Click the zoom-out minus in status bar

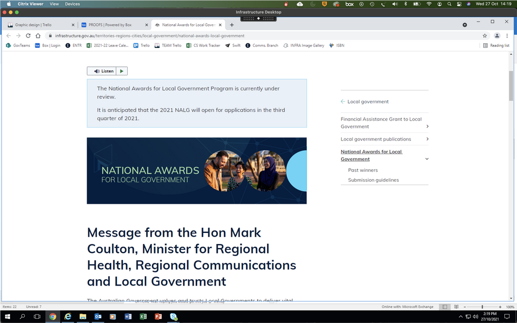465,307
